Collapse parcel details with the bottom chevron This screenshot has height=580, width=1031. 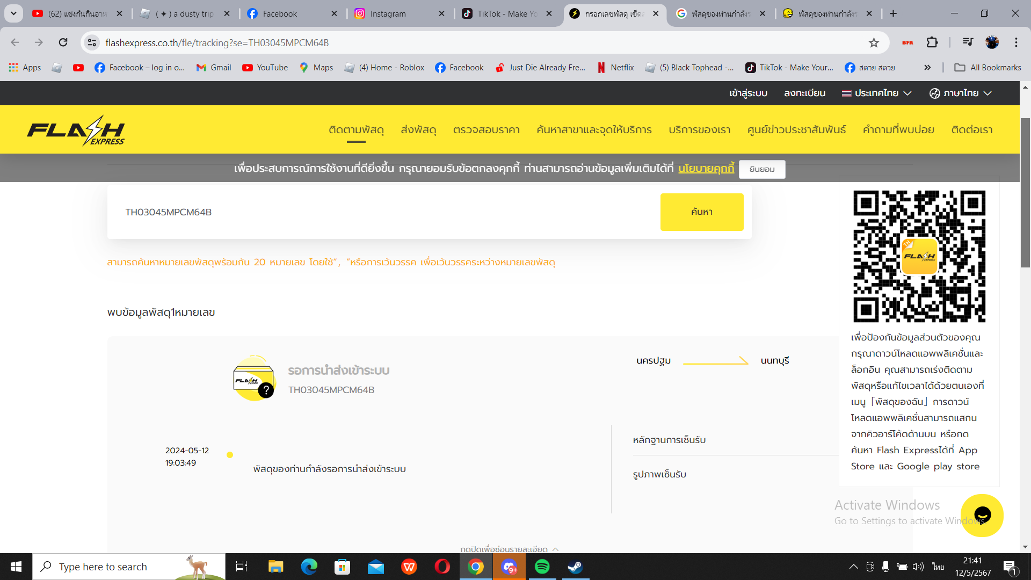[555, 549]
